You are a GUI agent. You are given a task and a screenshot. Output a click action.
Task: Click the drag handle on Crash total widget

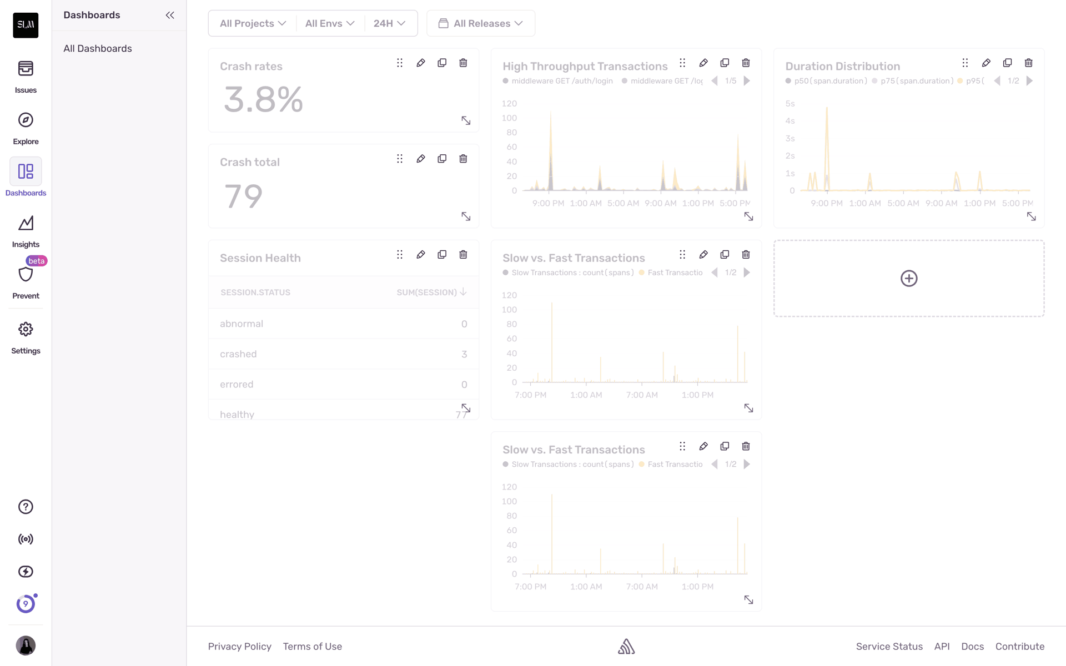400,159
